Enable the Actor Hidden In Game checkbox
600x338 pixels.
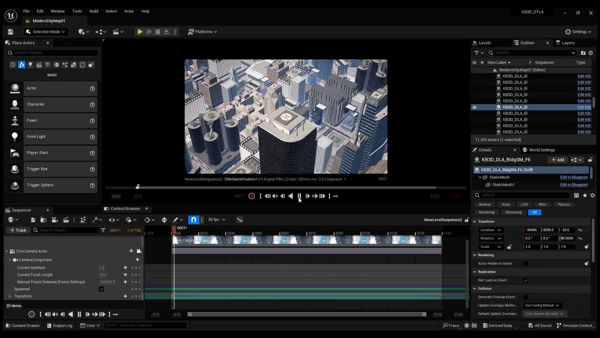[x=526, y=264]
